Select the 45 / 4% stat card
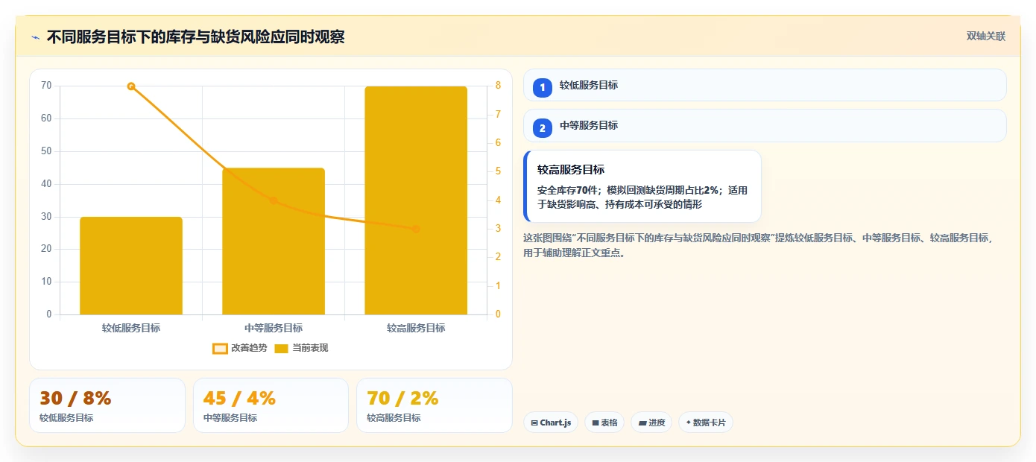Image resolution: width=1036 pixels, height=462 pixels. tap(271, 405)
